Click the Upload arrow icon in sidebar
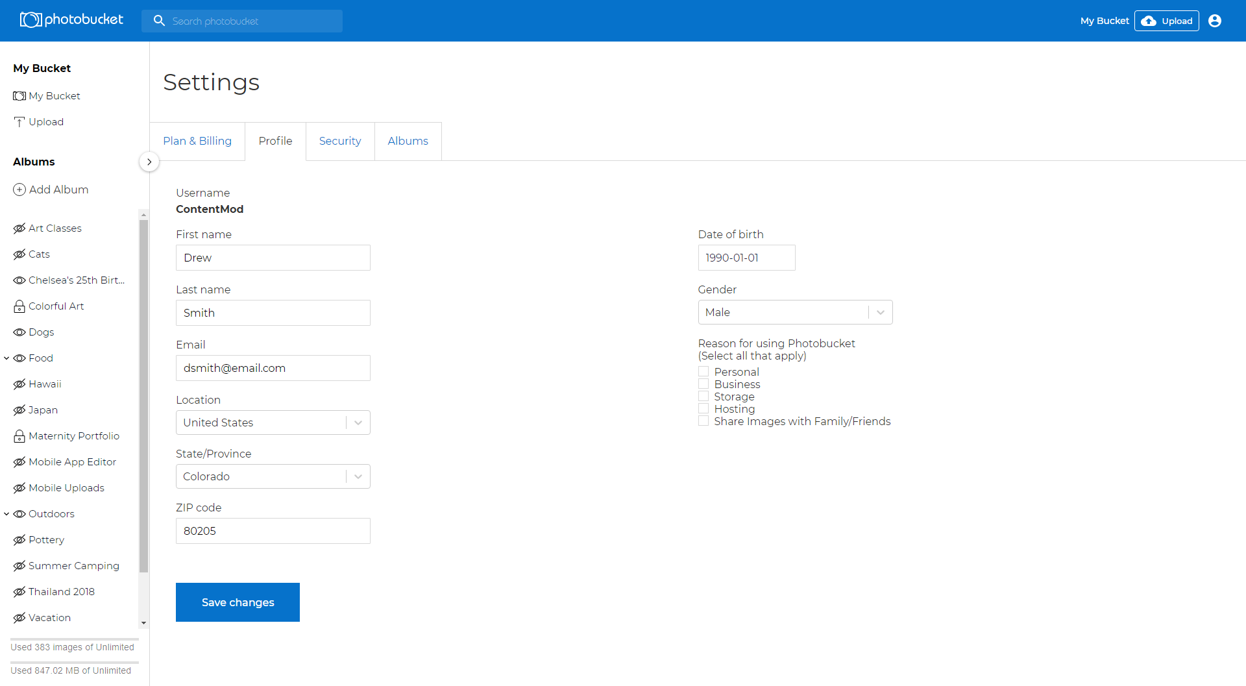 click(x=19, y=122)
